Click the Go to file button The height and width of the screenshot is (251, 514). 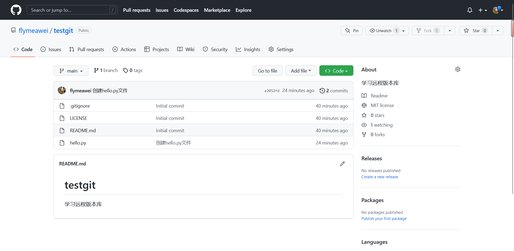[267, 71]
